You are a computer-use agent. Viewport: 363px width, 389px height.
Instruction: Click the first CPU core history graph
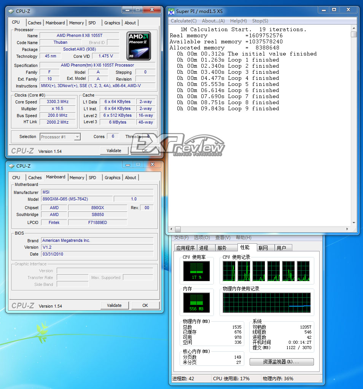pos(229,271)
